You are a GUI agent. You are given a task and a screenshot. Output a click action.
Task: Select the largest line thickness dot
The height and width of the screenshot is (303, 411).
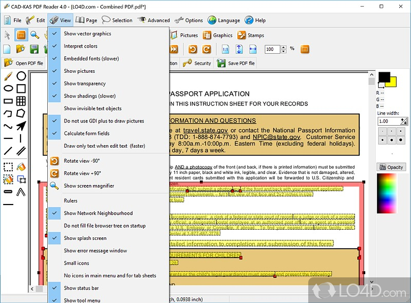(x=401, y=140)
